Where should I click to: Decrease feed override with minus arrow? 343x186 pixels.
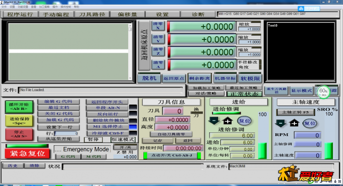pos(214,120)
